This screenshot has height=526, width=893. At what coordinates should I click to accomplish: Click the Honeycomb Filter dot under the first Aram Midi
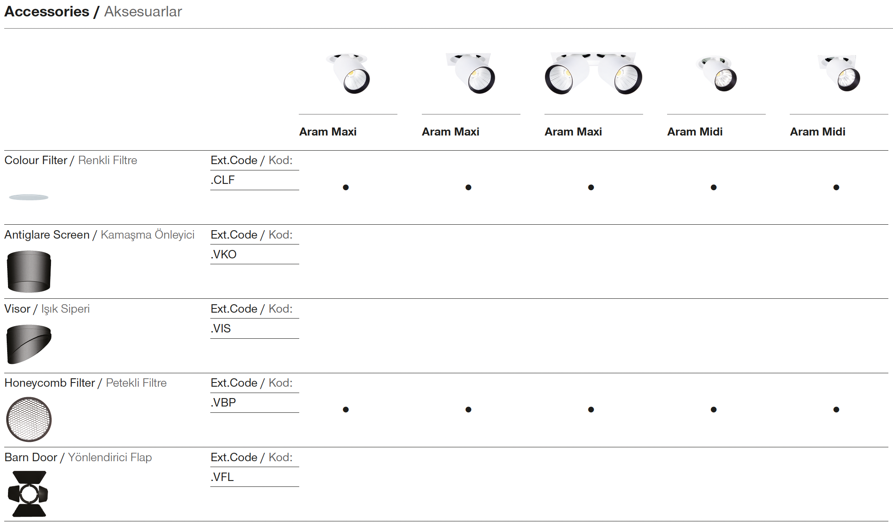pos(713,409)
